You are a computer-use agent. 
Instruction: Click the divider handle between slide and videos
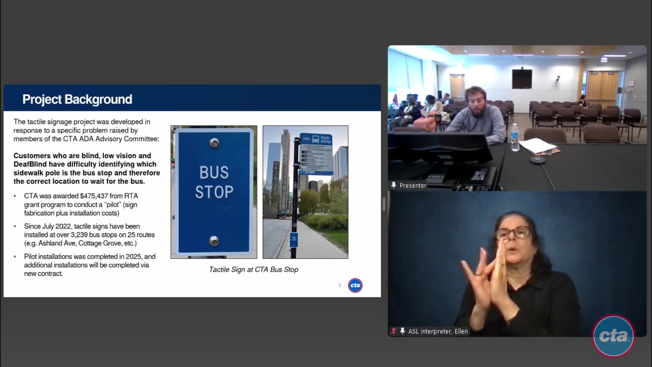coord(384,205)
